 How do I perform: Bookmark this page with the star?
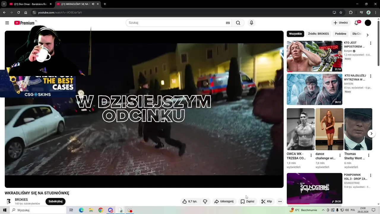(341, 12)
